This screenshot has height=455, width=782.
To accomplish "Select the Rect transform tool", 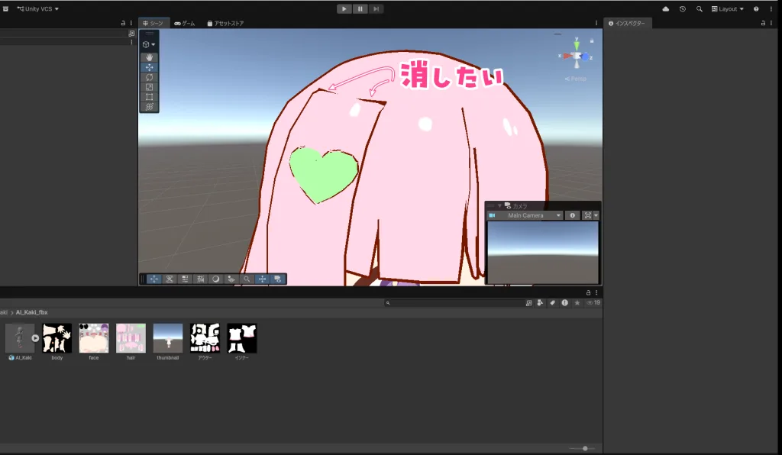I will pyautogui.click(x=149, y=97).
